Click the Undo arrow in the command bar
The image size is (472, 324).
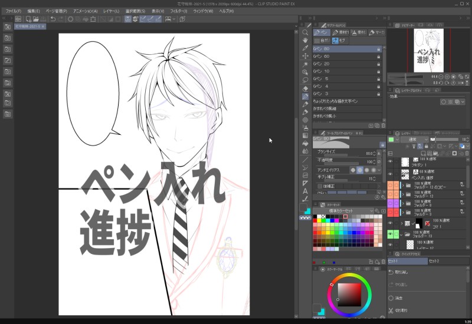pos(53,19)
